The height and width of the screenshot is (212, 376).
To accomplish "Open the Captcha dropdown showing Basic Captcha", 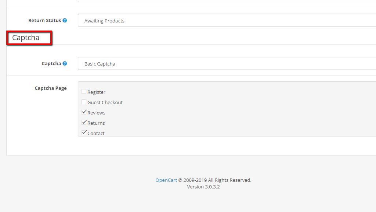I will pos(227,64).
